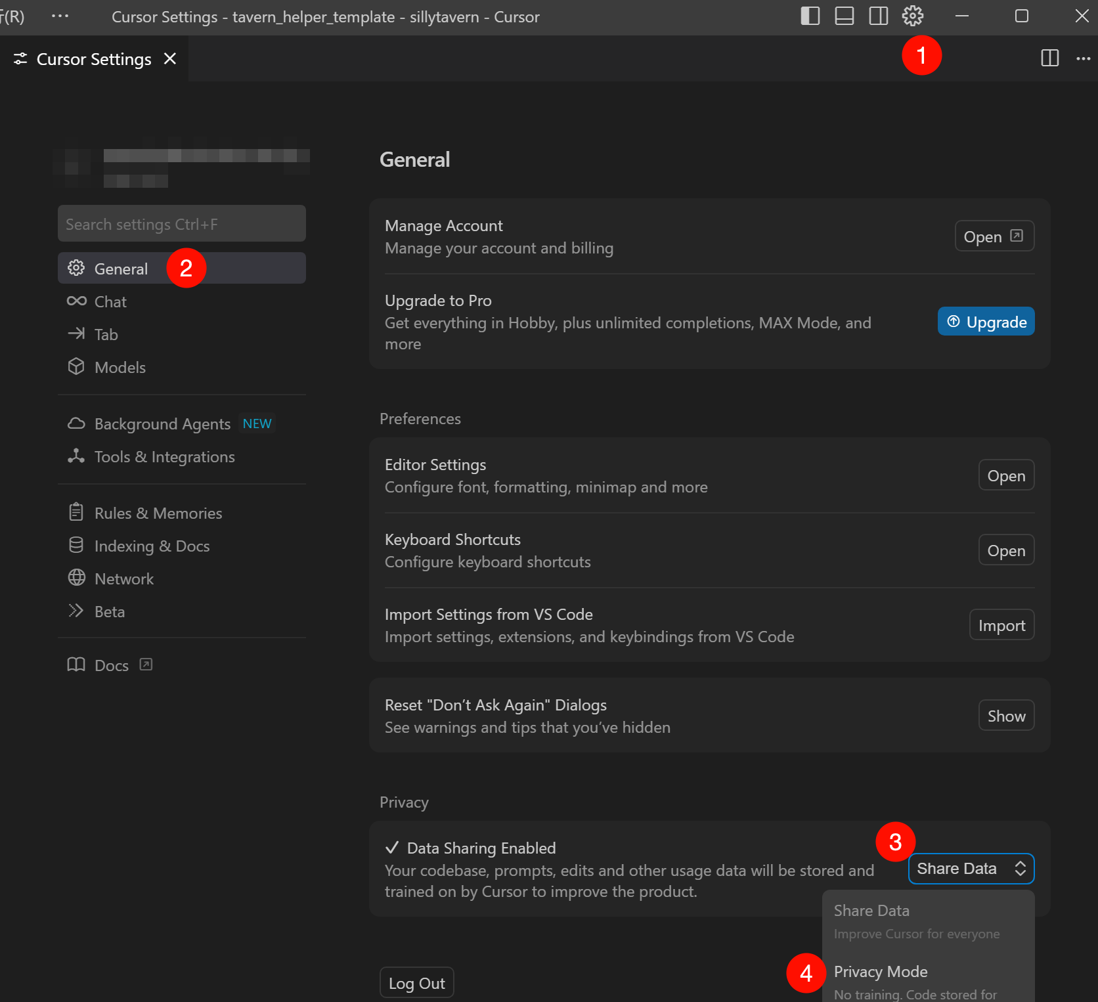
Task: Click the General gear icon in sidebar
Action: click(76, 268)
